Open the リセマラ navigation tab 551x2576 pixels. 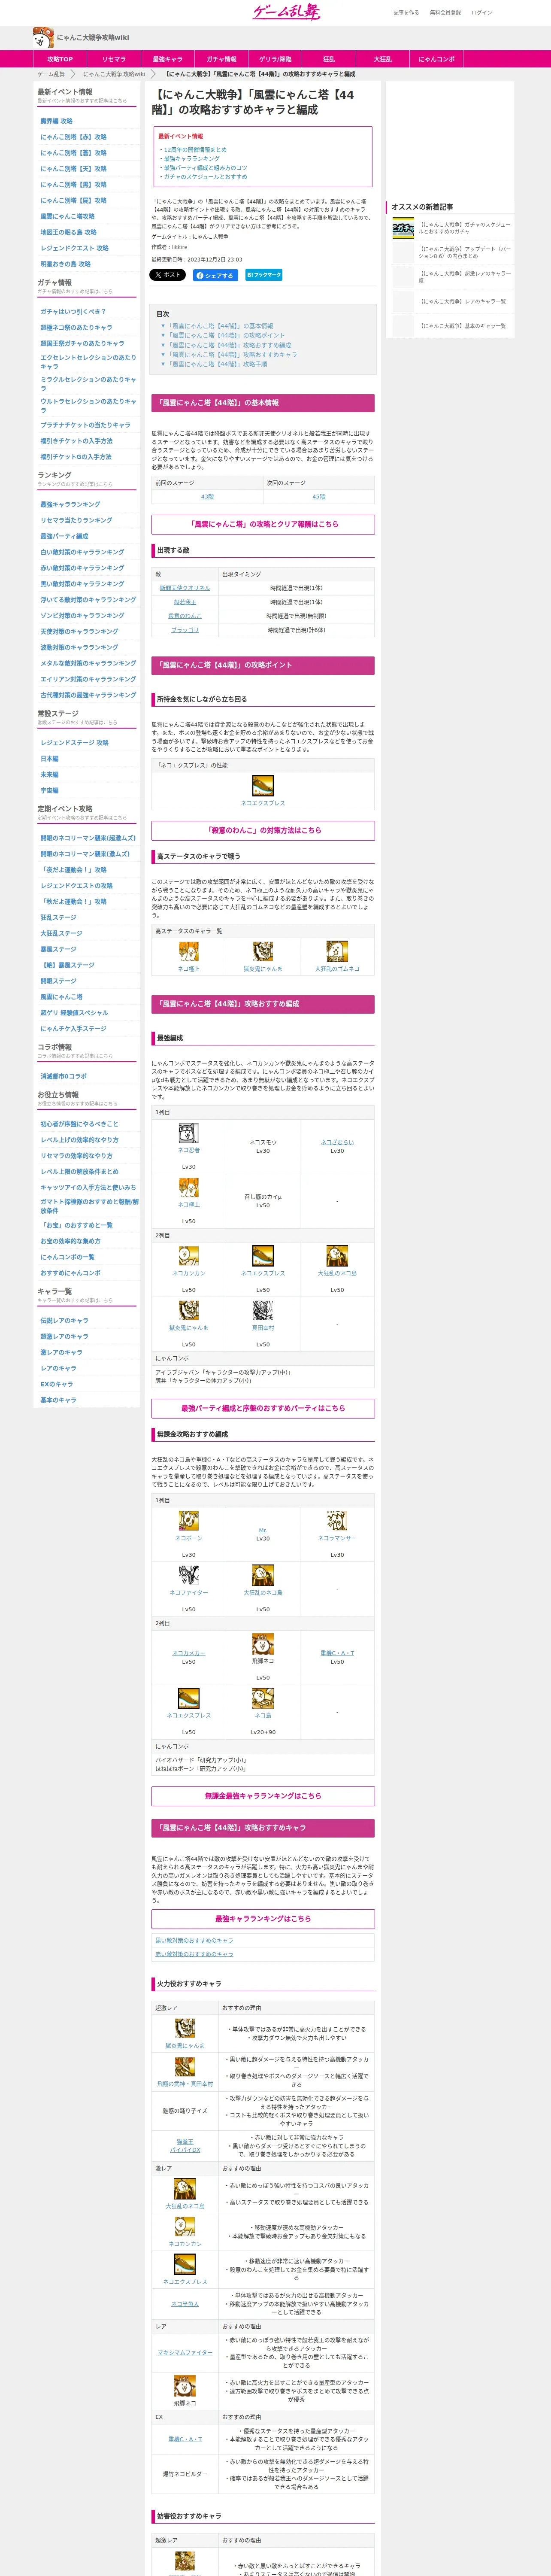pos(114,59)
